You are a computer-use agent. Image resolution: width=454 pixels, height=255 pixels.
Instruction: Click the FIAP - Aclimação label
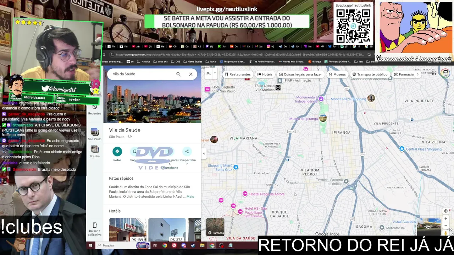click(298, 80)
